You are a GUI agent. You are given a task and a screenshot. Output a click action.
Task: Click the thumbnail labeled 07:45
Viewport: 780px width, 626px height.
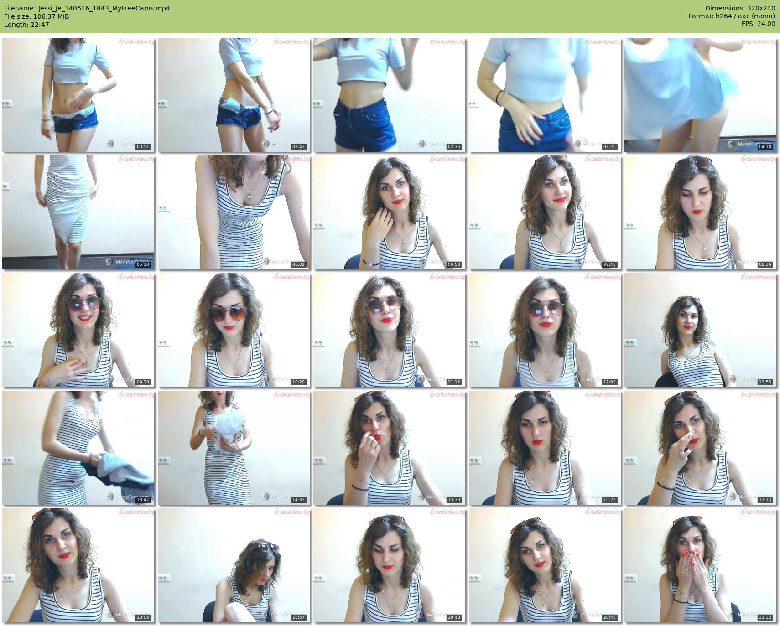545,212
